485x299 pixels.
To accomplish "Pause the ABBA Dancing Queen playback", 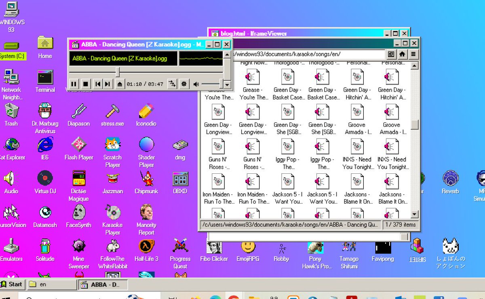I will pos(74,84).
